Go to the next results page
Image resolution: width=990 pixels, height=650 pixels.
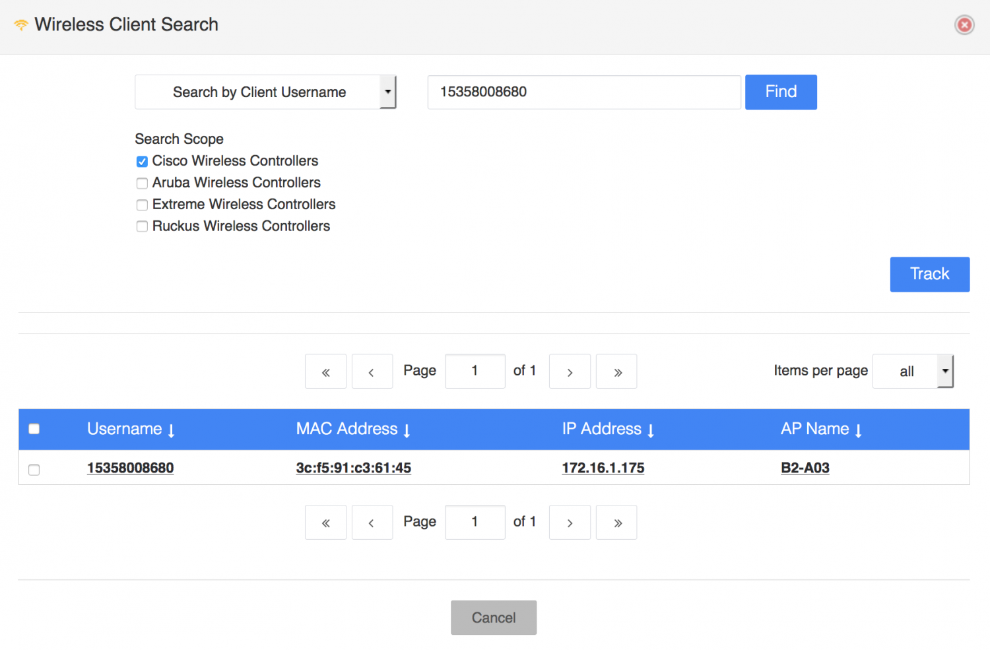570,371
